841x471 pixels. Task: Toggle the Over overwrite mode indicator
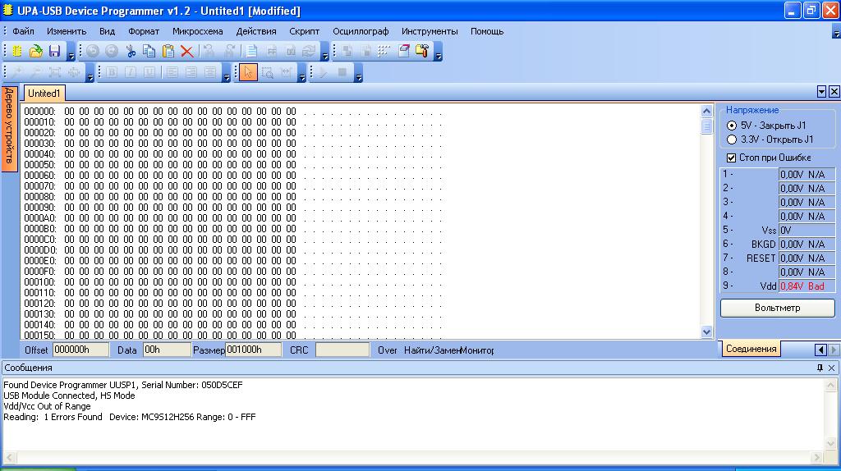click(x=388, y=350)
